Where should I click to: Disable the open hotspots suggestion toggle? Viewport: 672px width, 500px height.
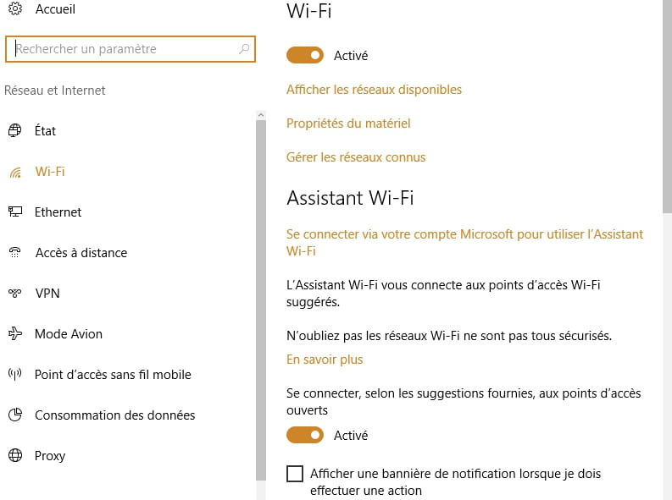[x=305, y=435]
